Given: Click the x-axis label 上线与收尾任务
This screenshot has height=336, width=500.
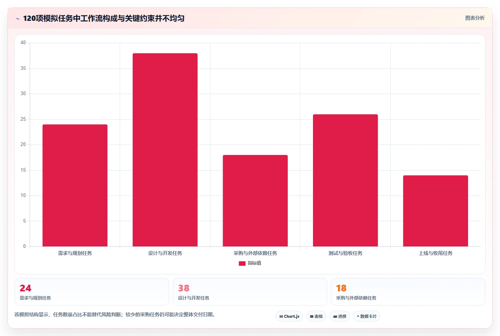Looking at the screenshot, I should tap(436, 253).
